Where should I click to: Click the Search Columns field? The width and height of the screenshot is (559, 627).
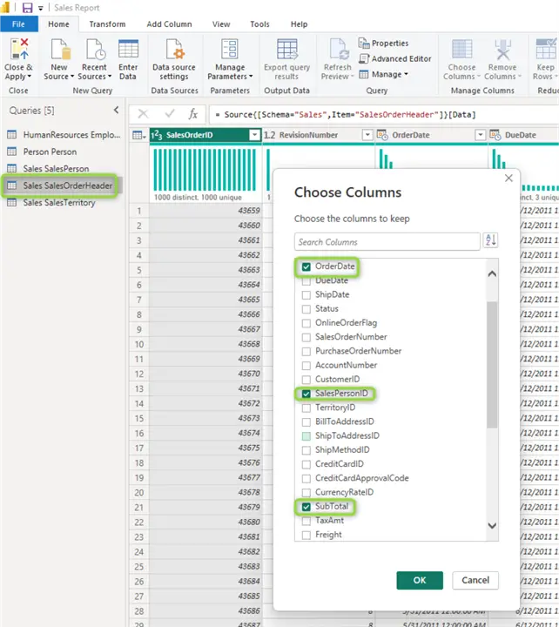click(x=387, y=242)
